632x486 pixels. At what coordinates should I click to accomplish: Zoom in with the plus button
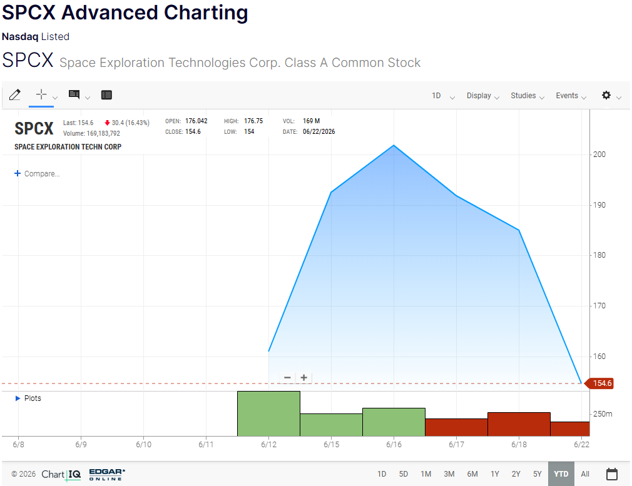coord(304,378)
